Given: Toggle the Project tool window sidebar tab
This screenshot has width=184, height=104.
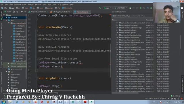Looking at the screenshot, I should 1,15.
